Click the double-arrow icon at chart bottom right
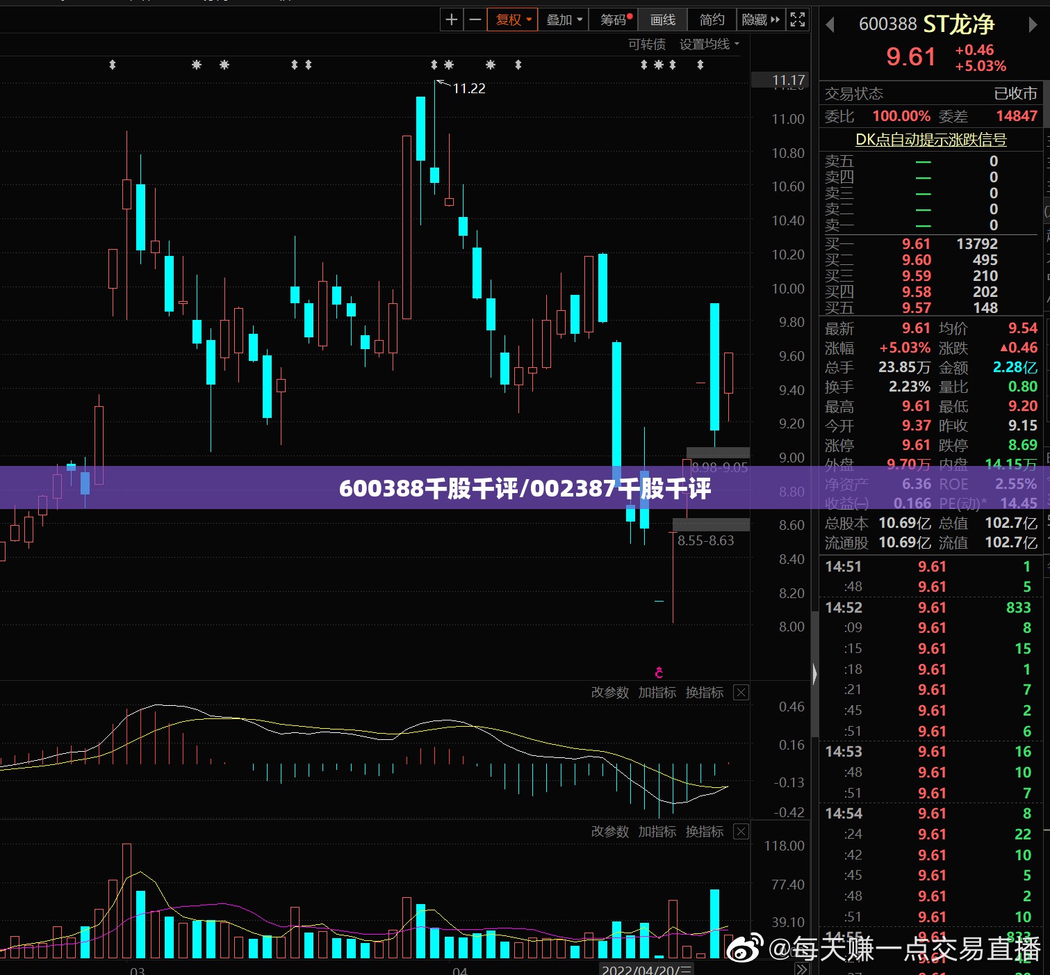Screen dimensions: 1050x975 (x=802, y=969)
